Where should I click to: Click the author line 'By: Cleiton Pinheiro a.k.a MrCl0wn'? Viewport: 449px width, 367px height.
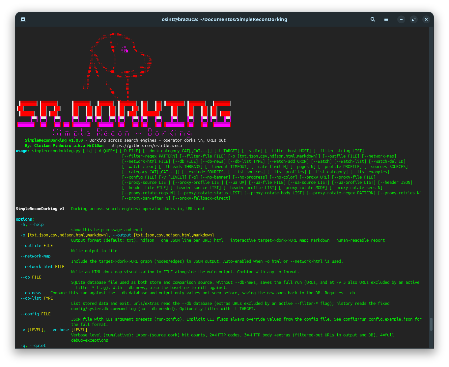pyautogui.click(x=64, y=146)
